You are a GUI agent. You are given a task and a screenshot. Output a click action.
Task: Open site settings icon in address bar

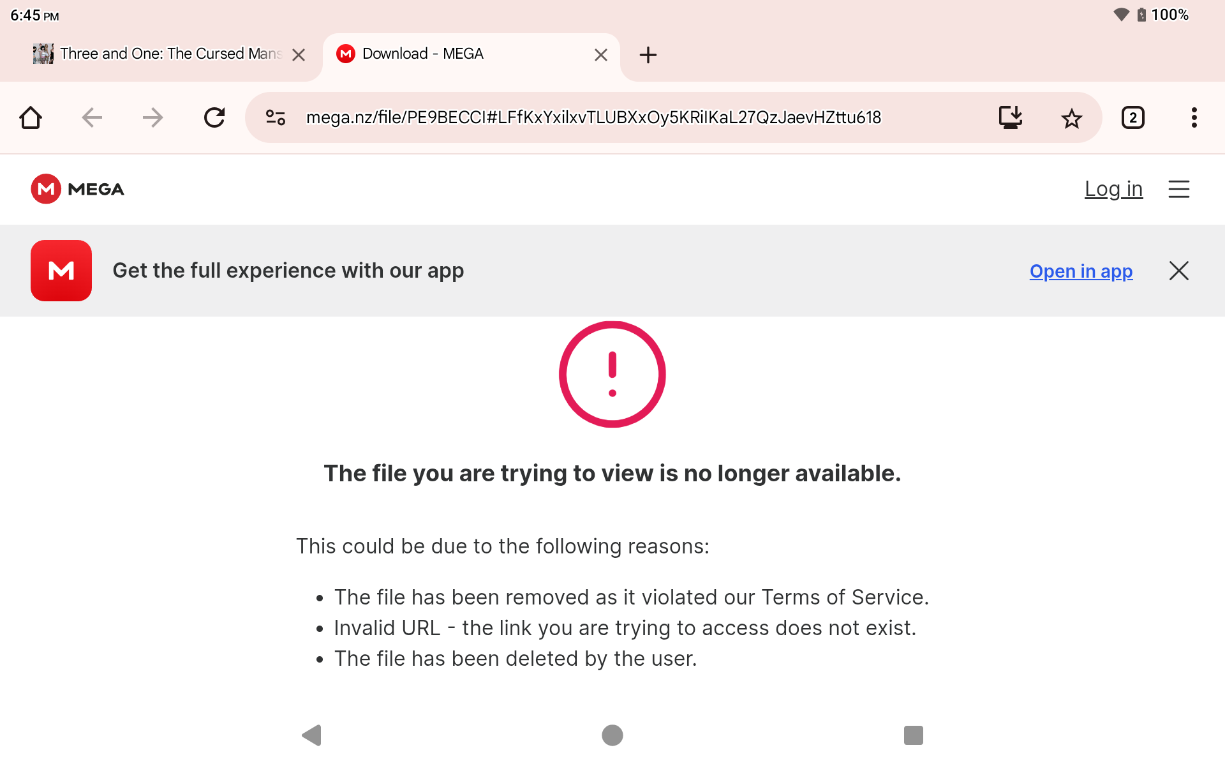click(276, 118)
